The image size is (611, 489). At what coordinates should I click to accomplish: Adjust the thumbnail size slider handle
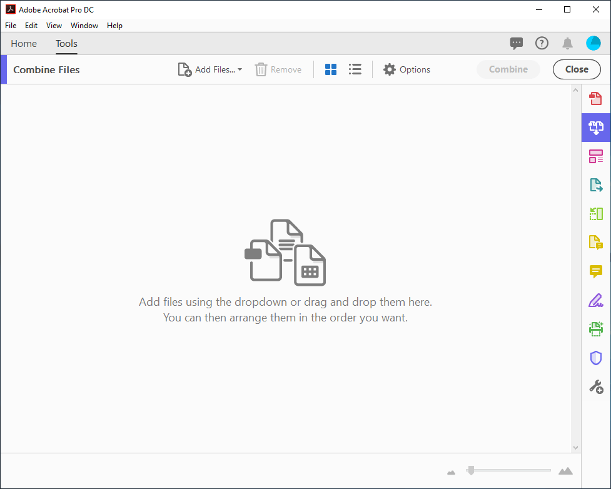471,470
